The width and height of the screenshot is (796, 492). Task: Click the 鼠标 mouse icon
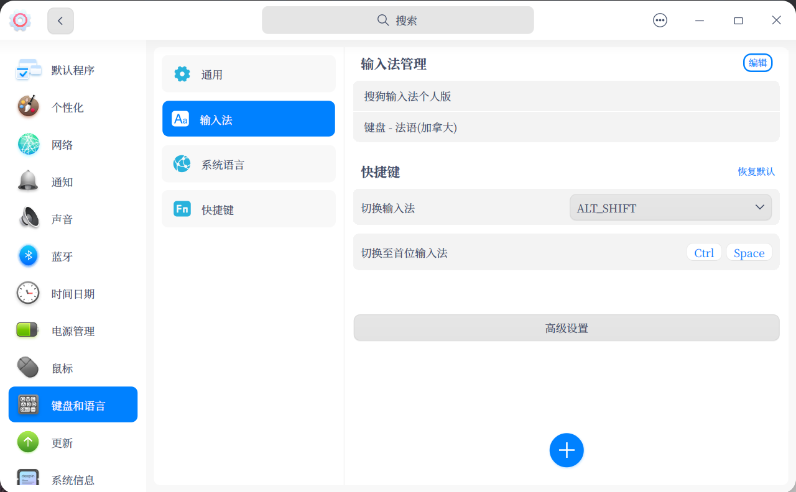(x=28, y=367)
